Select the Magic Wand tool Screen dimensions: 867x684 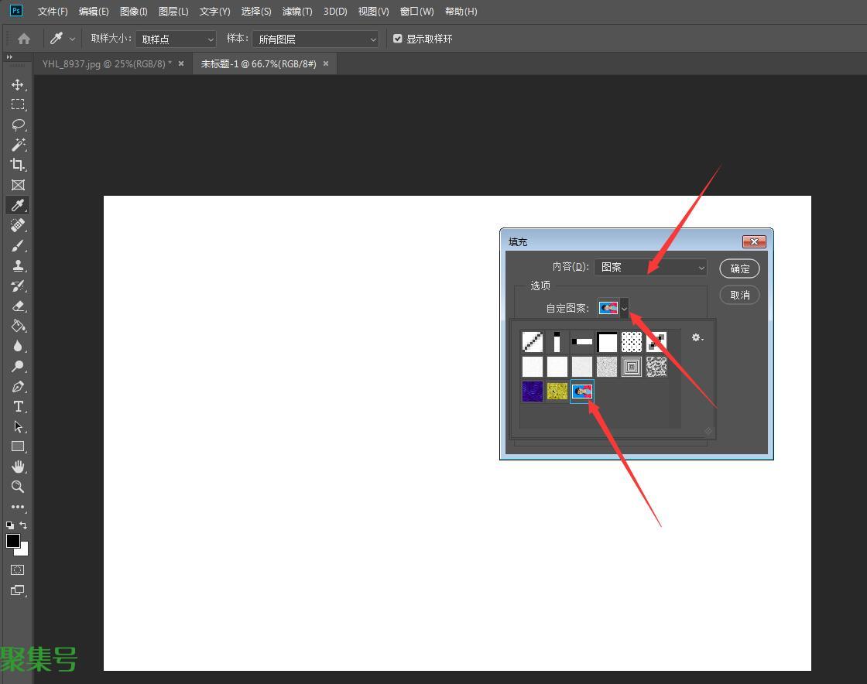17,145
